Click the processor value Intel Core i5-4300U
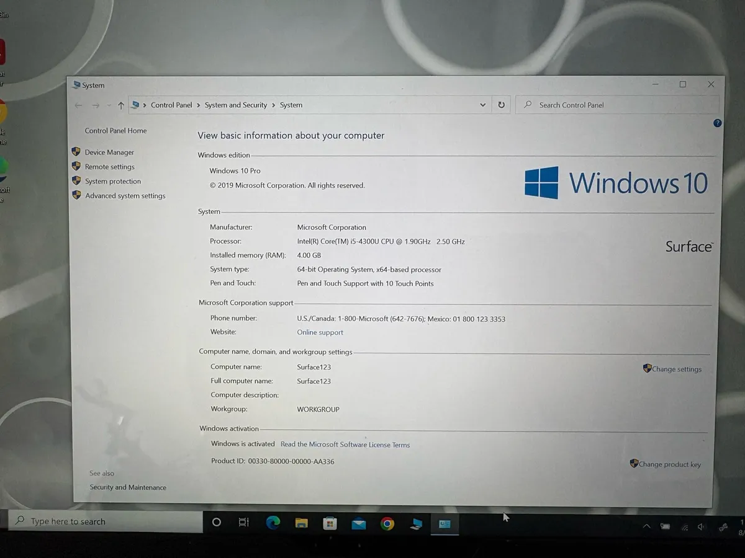Screen dimensions: 745x558 (x=381, y=241)
